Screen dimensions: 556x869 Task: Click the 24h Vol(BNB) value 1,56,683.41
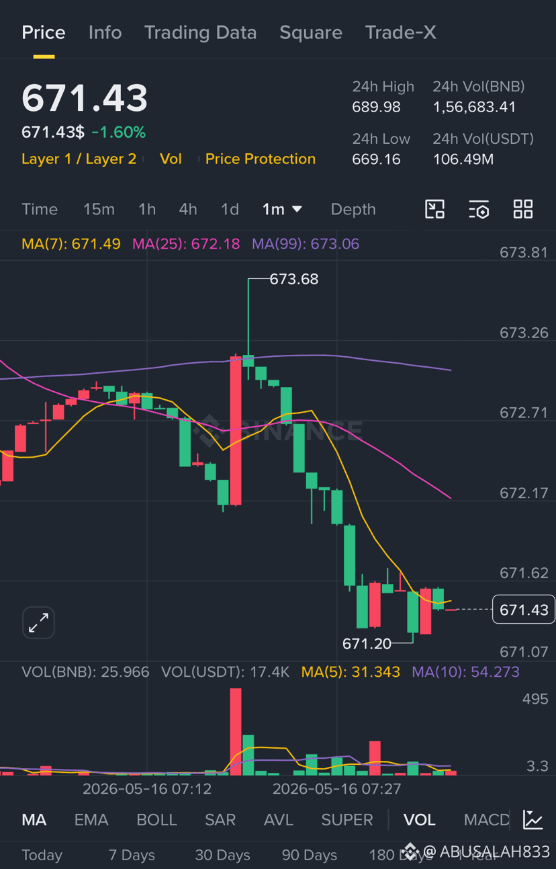474,107
